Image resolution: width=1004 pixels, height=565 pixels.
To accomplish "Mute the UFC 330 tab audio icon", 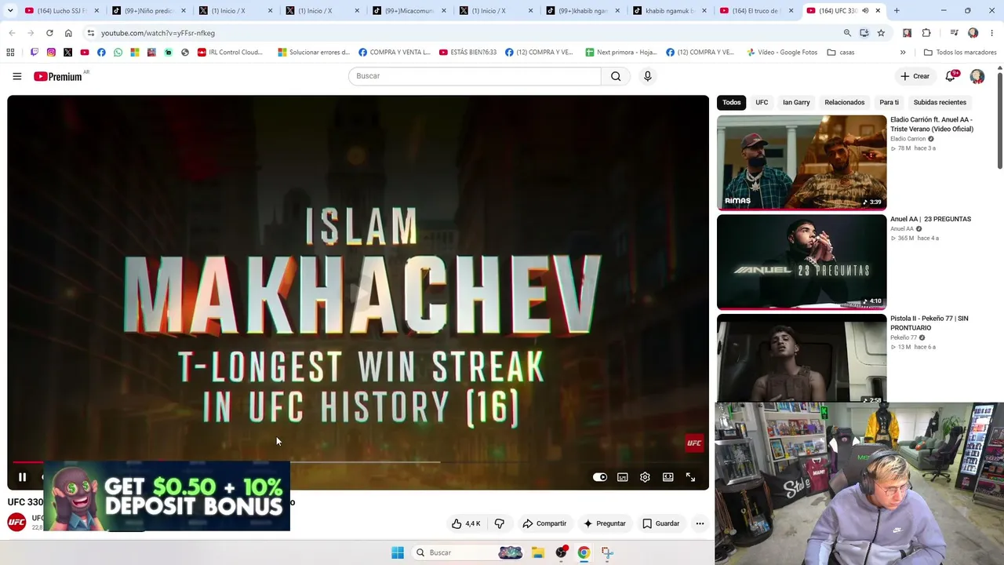I will point(865,11).
